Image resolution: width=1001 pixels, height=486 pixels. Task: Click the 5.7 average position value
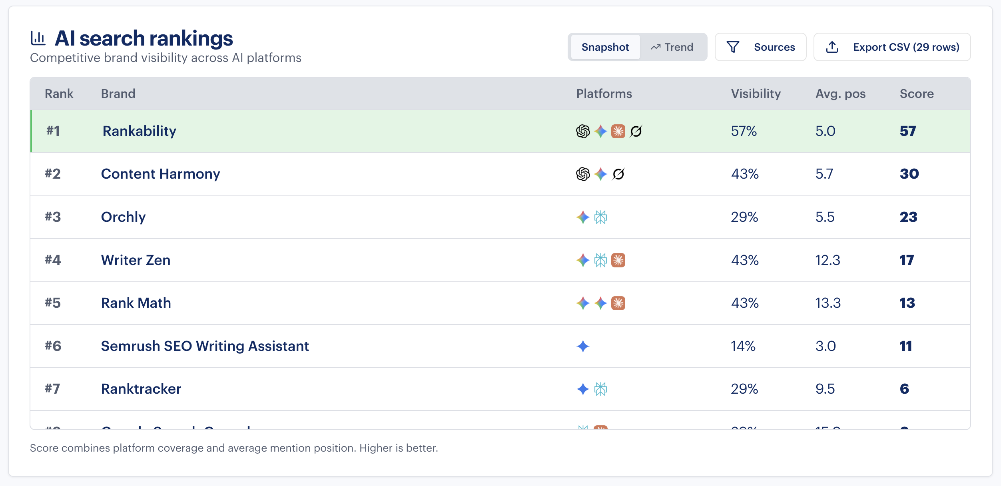824,174
